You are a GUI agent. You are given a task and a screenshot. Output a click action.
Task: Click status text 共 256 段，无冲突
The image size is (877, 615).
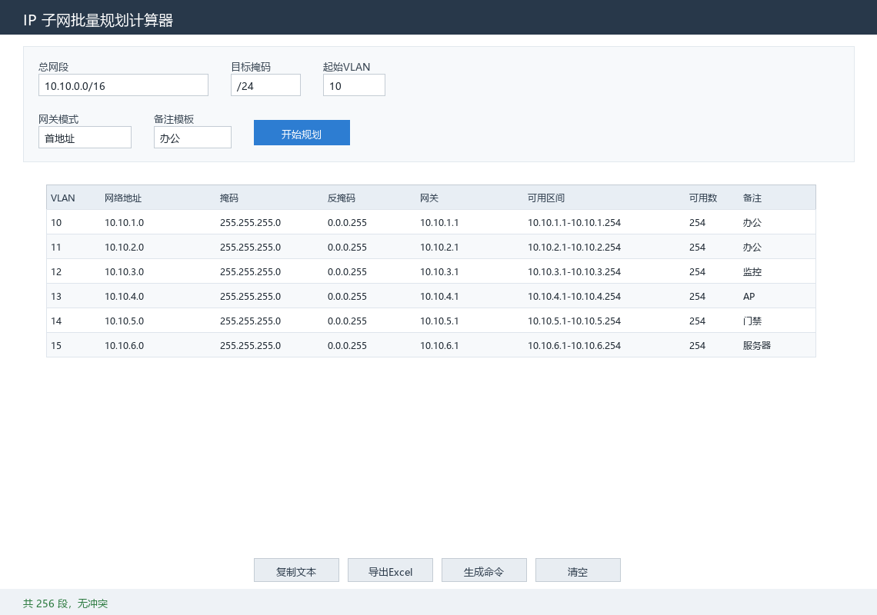65,603
